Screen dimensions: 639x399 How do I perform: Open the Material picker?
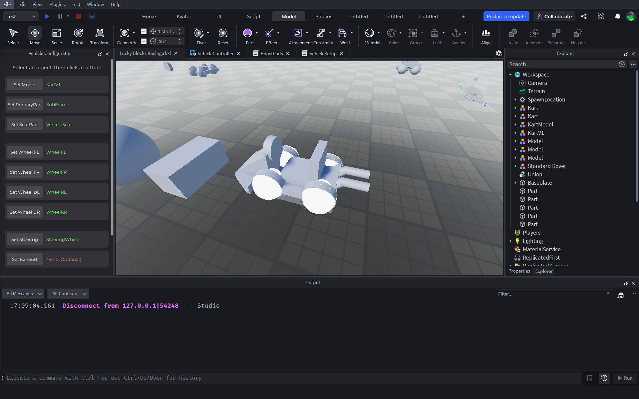tap(370, 33)
